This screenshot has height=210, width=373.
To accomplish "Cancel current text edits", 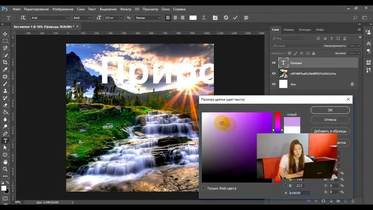I will point(226,17).
